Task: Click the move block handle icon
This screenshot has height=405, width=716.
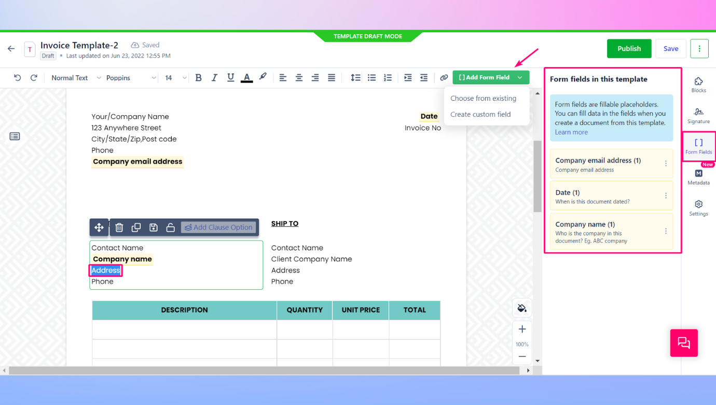Action: [x=99, y=227]
